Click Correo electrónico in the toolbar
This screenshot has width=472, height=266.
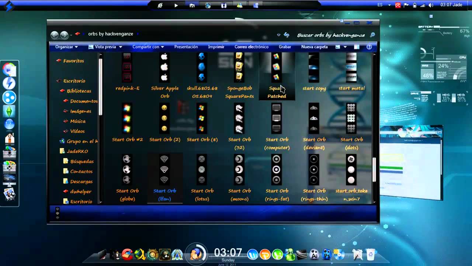251,47
